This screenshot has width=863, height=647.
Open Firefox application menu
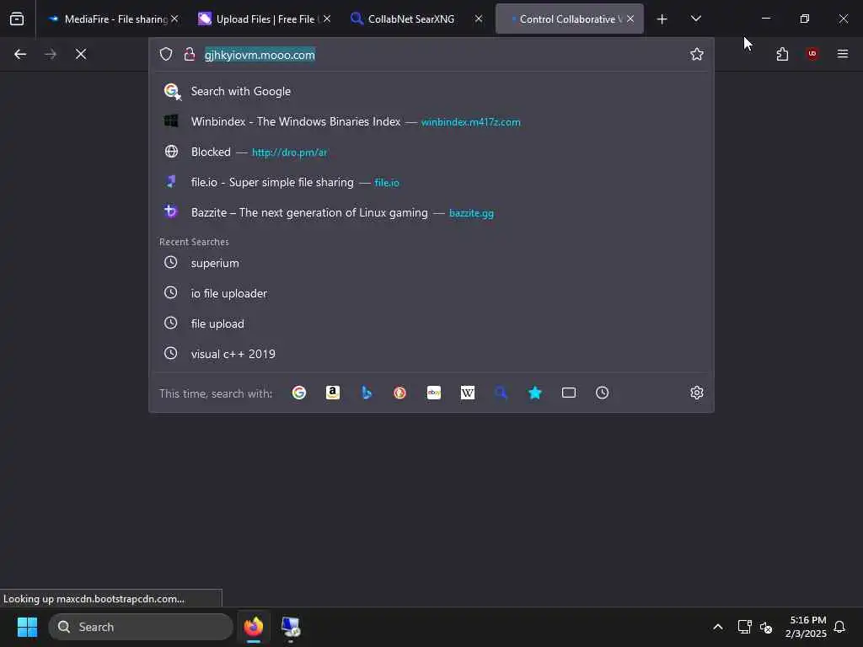tap(843, 54)
